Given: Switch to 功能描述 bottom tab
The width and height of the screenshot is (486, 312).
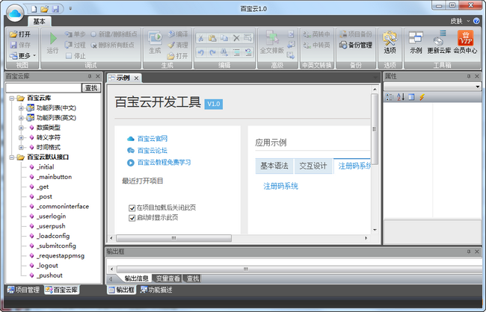Looking at the screenshot, I should tap(156, 290).
